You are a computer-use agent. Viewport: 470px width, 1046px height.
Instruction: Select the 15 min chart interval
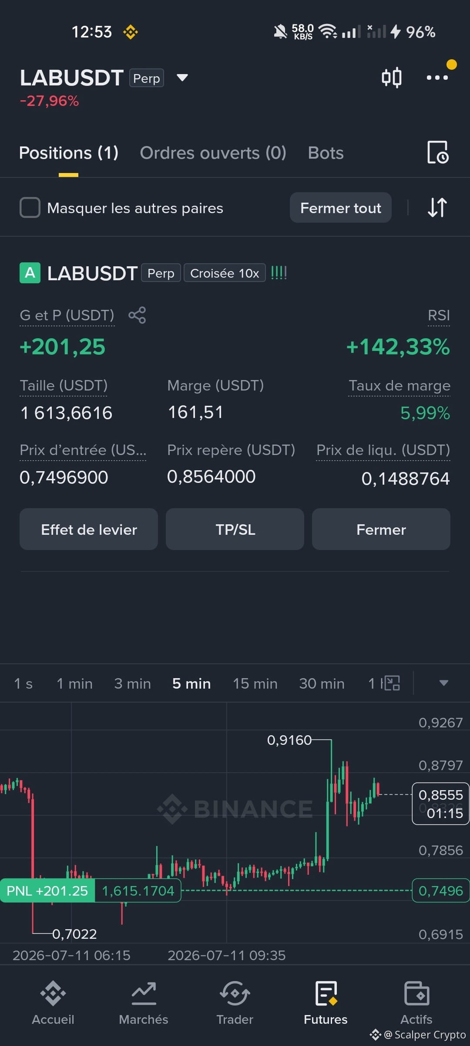point(255,683)
